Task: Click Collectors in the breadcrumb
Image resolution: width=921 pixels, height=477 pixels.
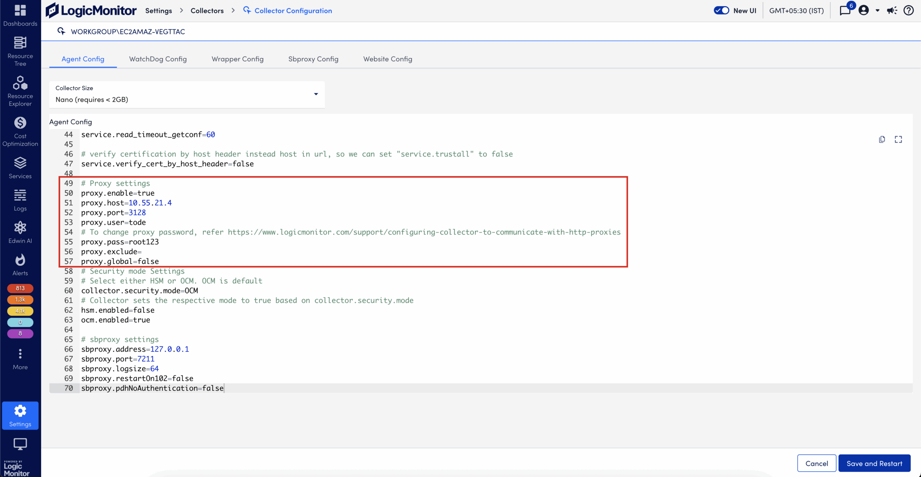Action: click(207, 11)
